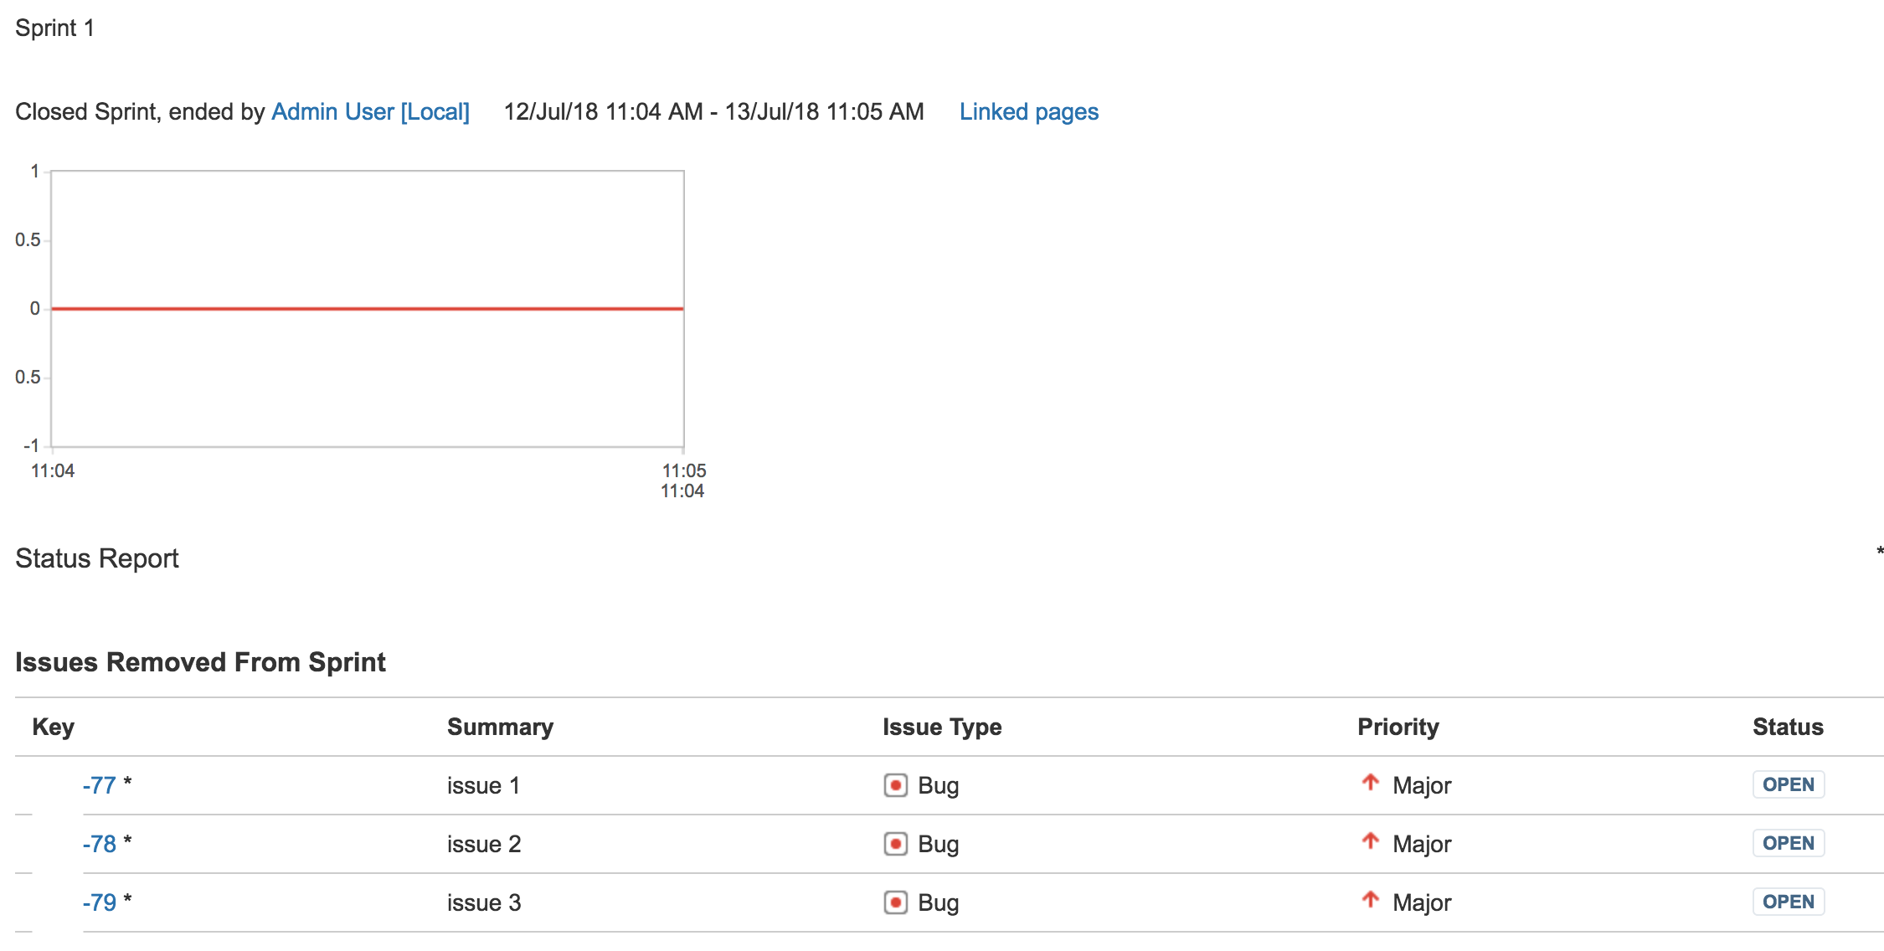Click the Issue Type column header
Viewport: 1884px width, 951px height.
941,727
